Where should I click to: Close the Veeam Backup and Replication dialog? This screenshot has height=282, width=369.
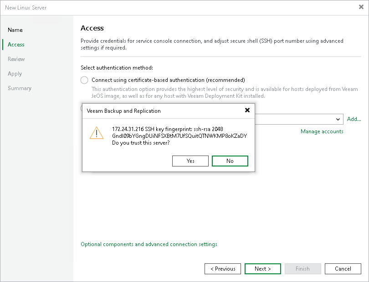click(x=247, y=110)
